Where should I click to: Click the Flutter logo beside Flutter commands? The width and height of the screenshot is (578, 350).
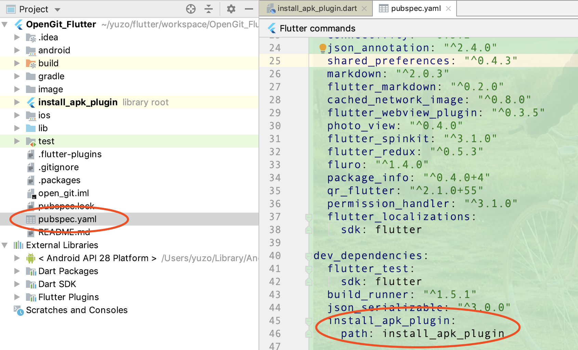pos(272,28)
